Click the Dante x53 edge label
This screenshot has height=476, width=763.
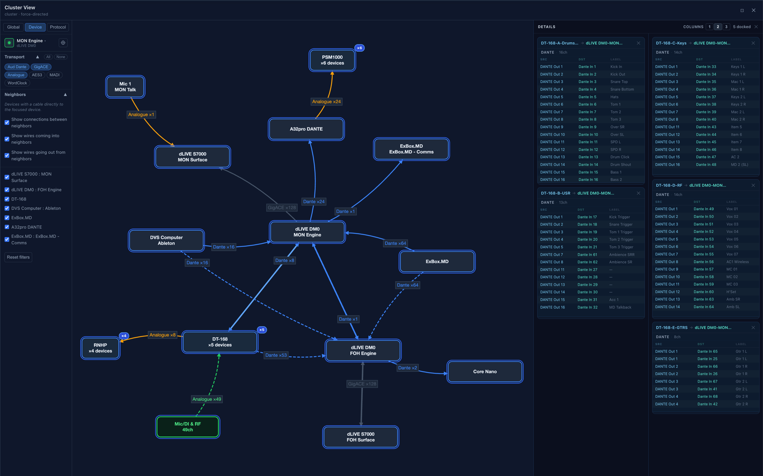[276, 355]
